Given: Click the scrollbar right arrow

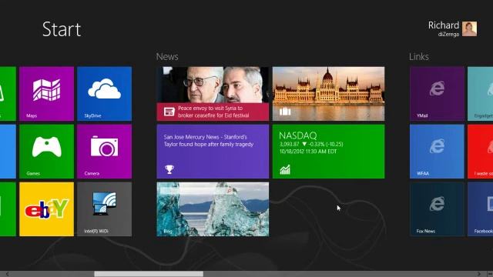Looking at the screenshot, I should tap(479, 274).
